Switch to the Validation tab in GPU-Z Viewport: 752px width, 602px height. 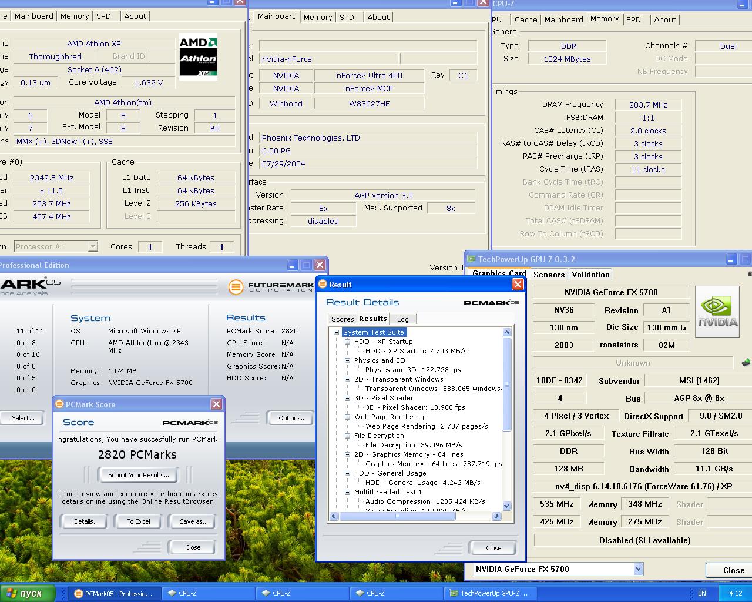590,275
